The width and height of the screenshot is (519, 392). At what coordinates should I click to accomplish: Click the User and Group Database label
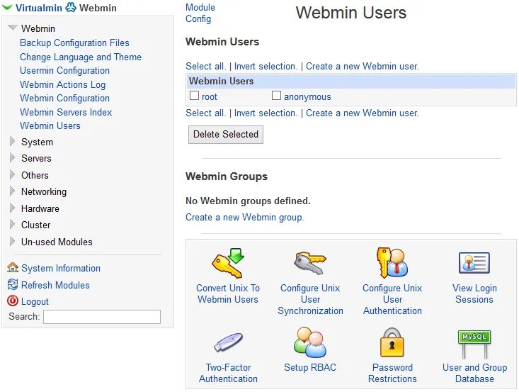point(474,373)
